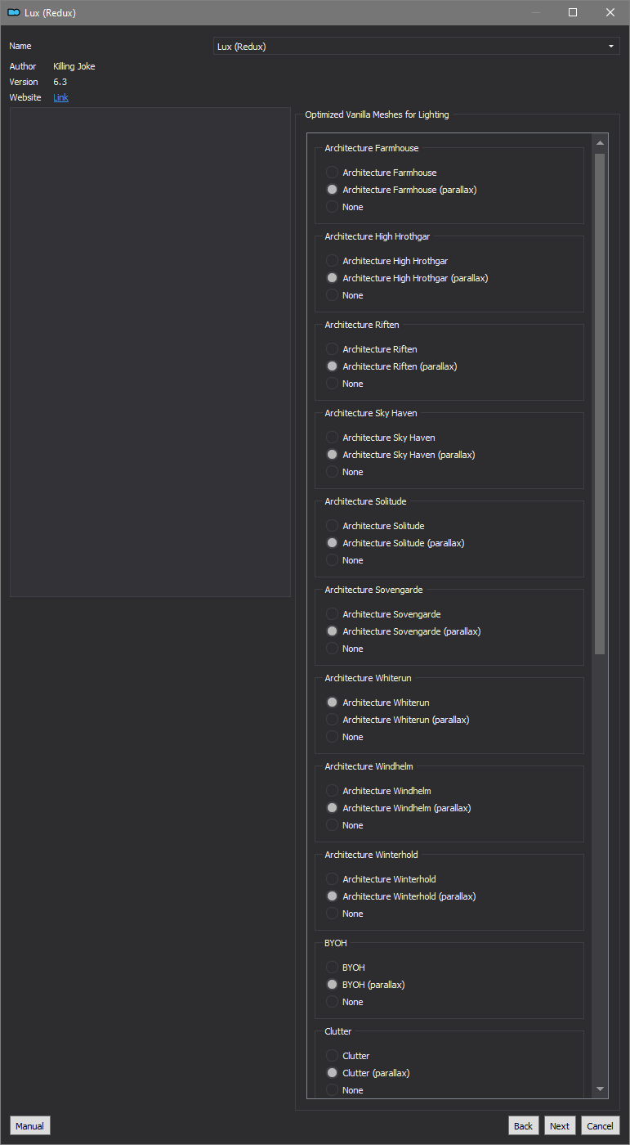
Task: Select Architecture Riften without parallax
Action: (x=372, y=349)
